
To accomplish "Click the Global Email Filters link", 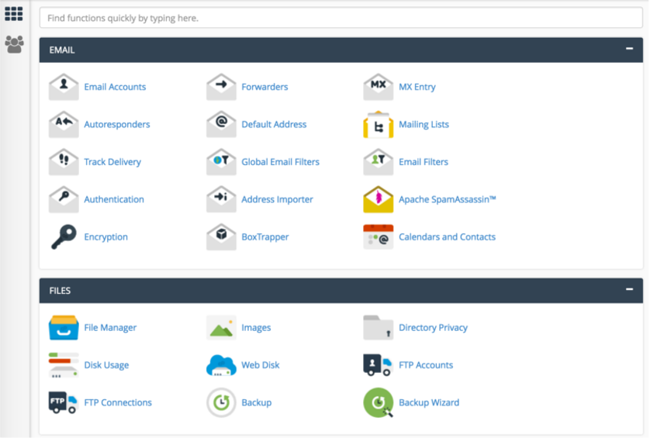I will coord(280,162).
